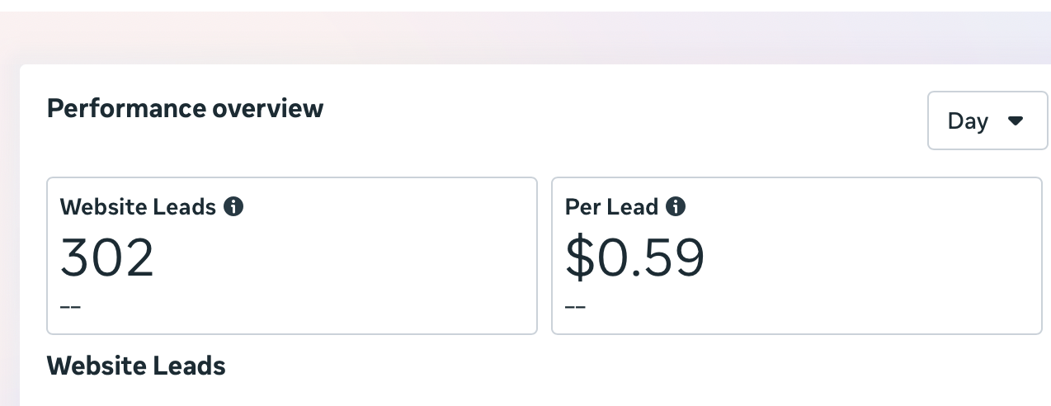Screen dimensions: 1051x406
Task: Click blank space right of Performance overview title
Action: tap(619, 108)
